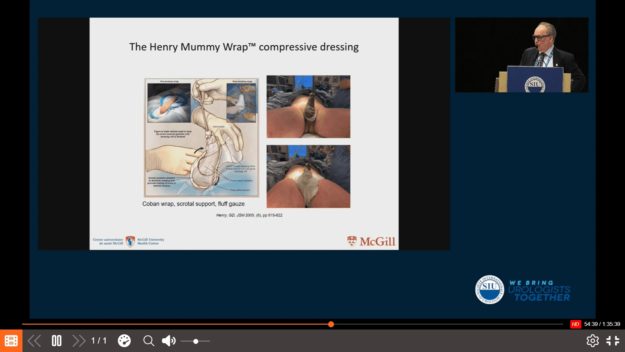Click the slide counter 1 / 1
The width and height of the screenshot is (625, 352).
(99, 341)
